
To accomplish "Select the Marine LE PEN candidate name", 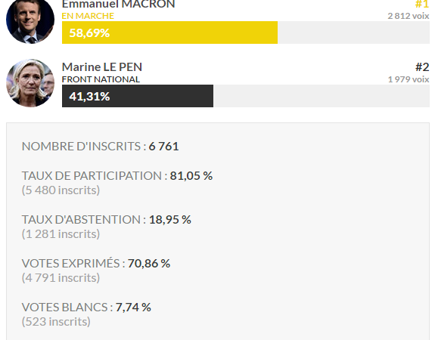I will [x=102, y=67].
